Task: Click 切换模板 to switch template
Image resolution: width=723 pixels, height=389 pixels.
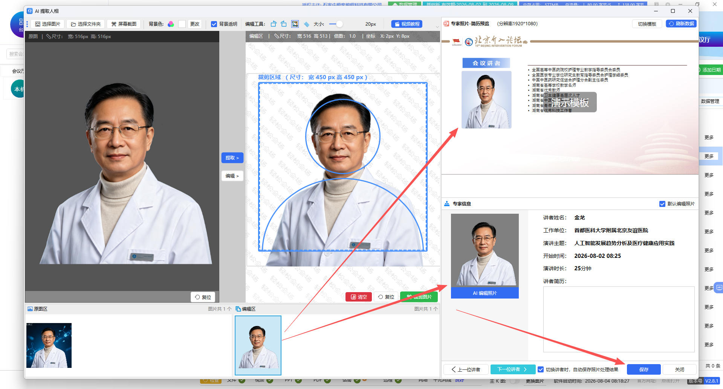Action: (x=647, y=24)
